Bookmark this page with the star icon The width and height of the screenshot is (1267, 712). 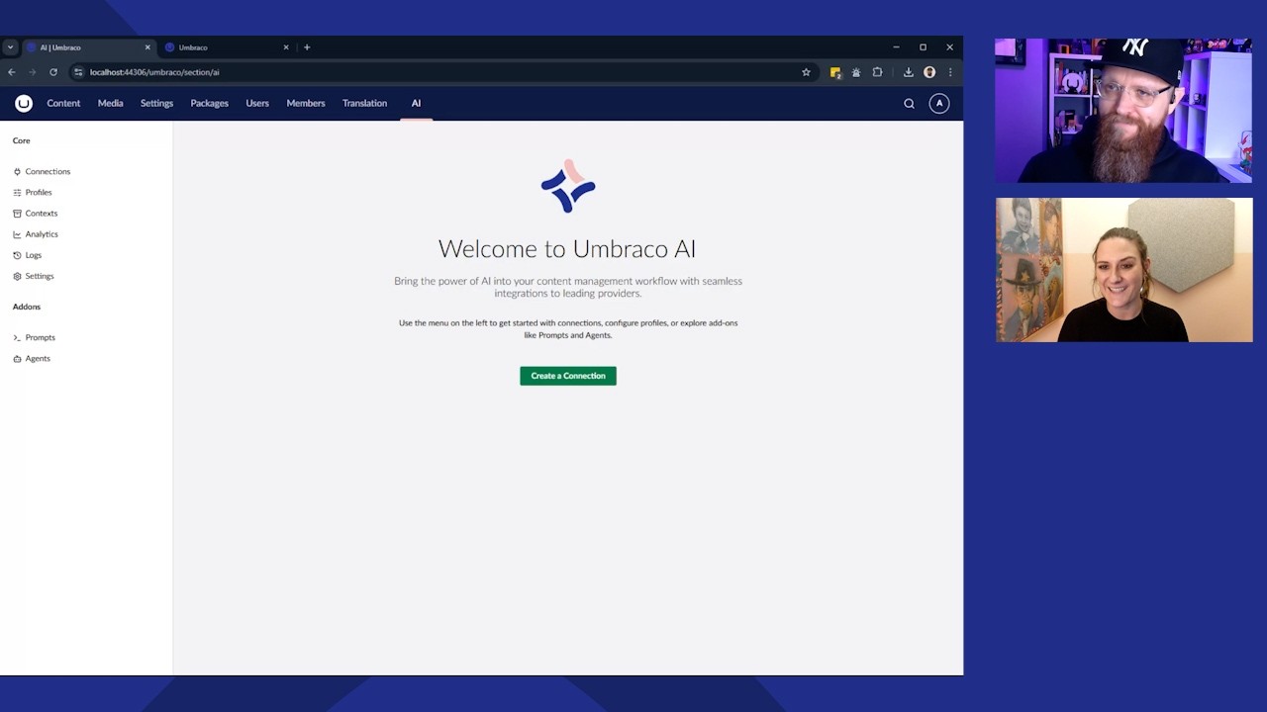(806, 72)
